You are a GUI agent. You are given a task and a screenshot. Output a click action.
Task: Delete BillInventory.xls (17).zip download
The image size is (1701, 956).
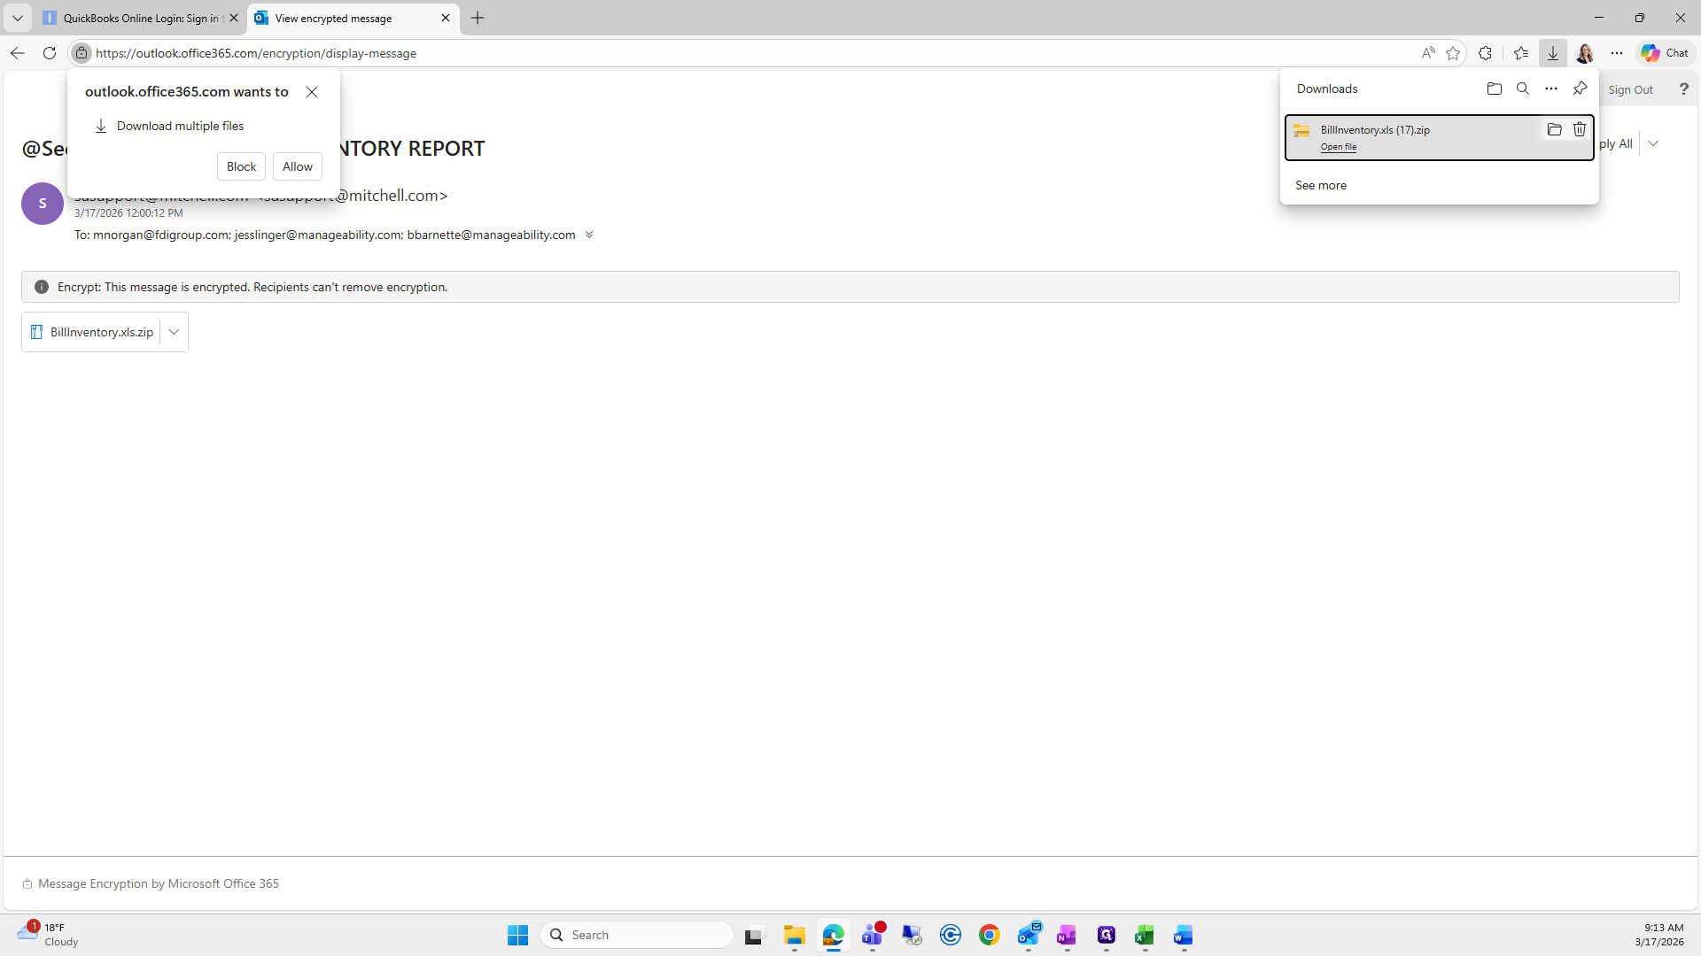[1579, 129]
